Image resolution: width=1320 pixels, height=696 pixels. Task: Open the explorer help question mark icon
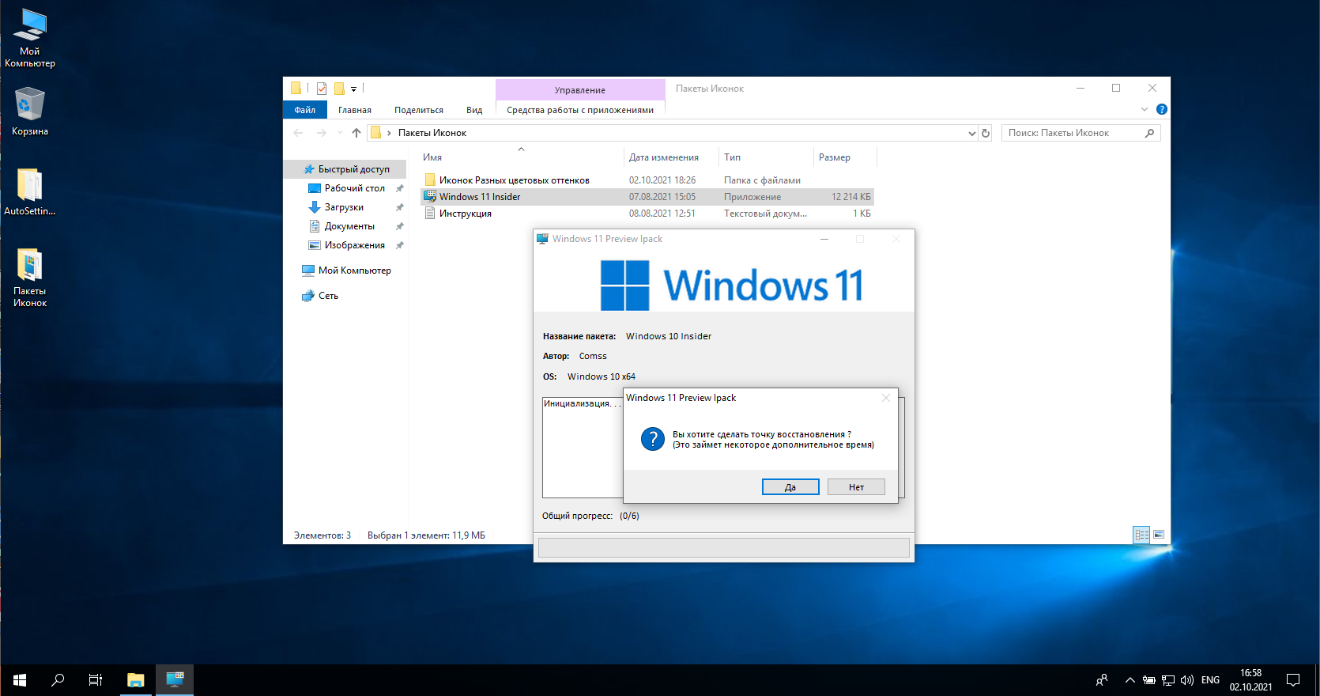1161,109
